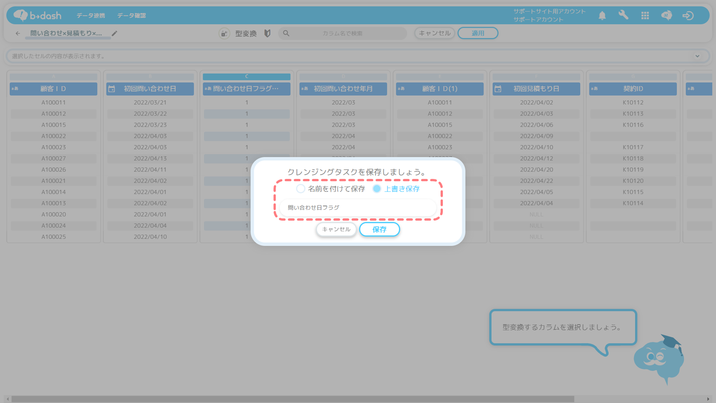Viewport: 716px width, 403px height.
Task: Click calendar type icon on 初回問い合わせ日
Action: (x=112, y=89)
